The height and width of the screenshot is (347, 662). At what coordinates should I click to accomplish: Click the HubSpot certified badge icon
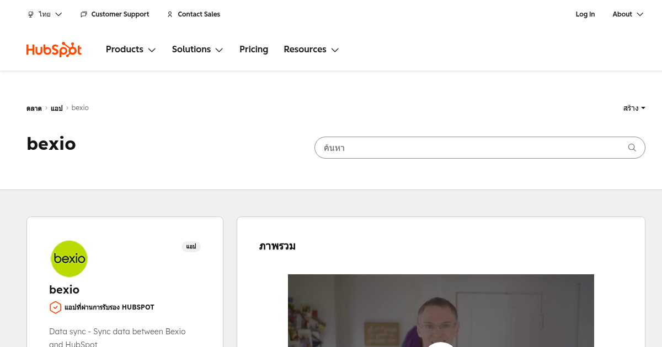pos(55,307)
